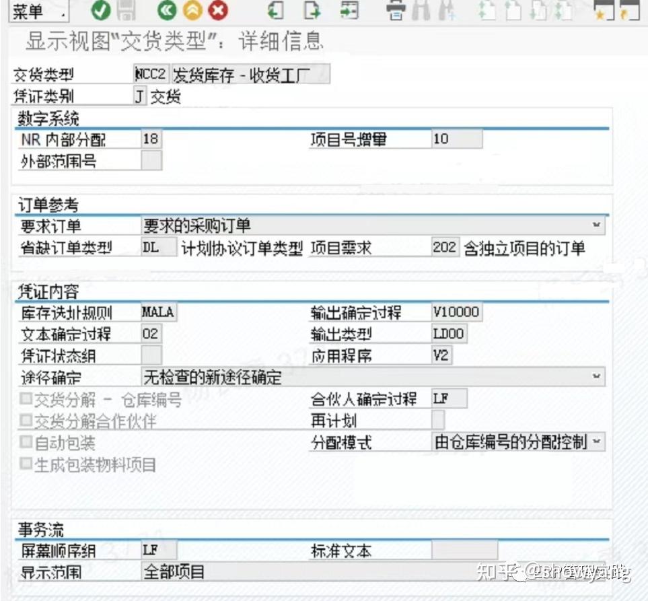Click the Save icon on the toolbar
This screenshot has width=648, height=601.
tap(126, 11)
